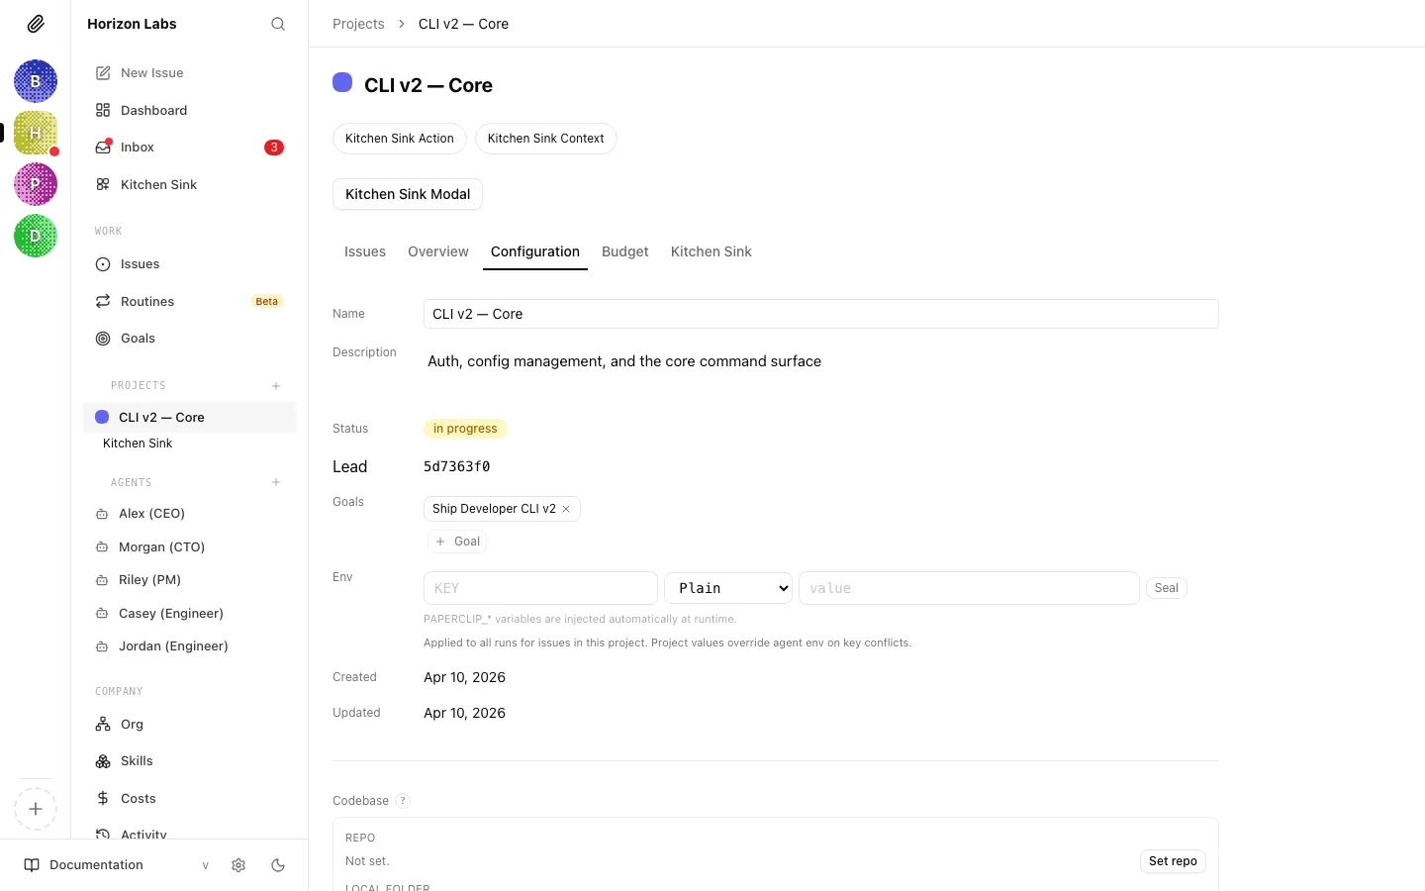Switch to the P company avatar
Screen dimensions: 1425x891
click(36, 184)
